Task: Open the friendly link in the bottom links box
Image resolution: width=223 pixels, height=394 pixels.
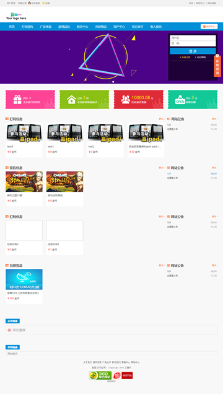Action: (x=12, y=354)
